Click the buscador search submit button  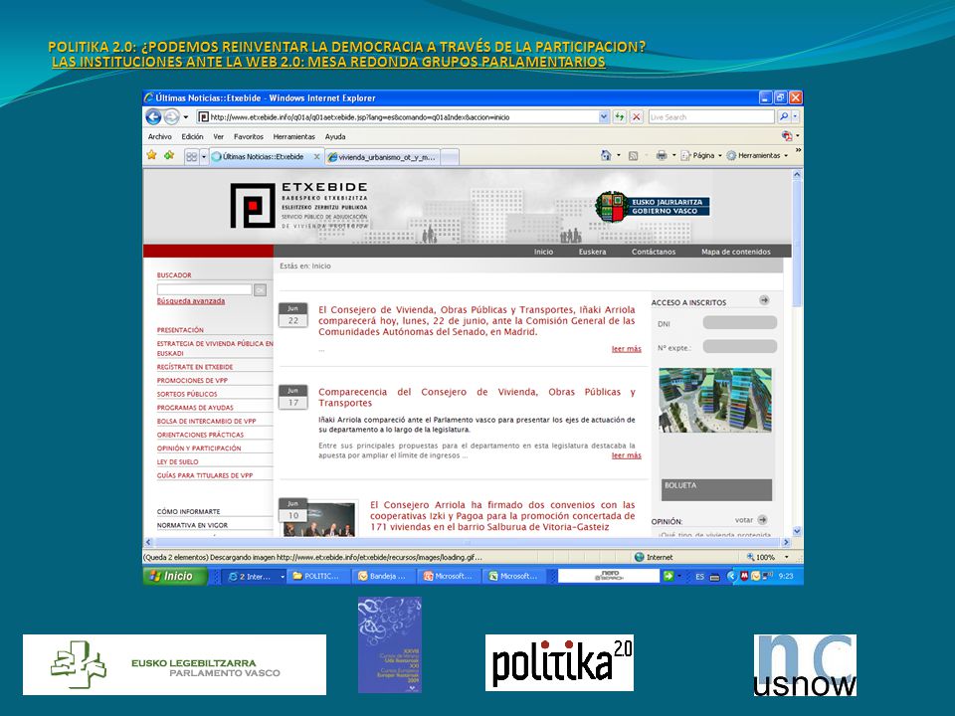(260, 290)
